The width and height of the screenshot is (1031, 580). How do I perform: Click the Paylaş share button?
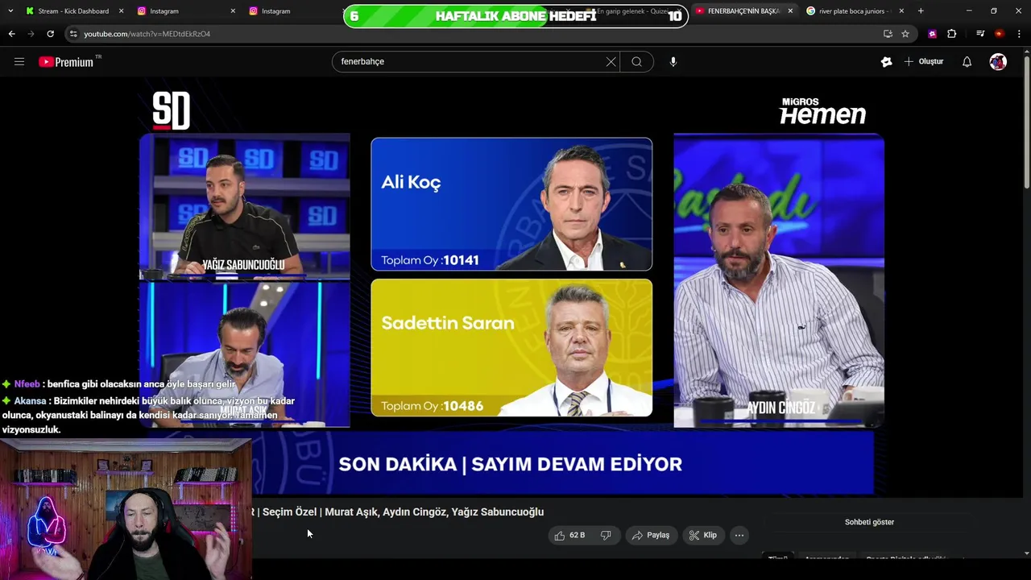tap(651, 535)
